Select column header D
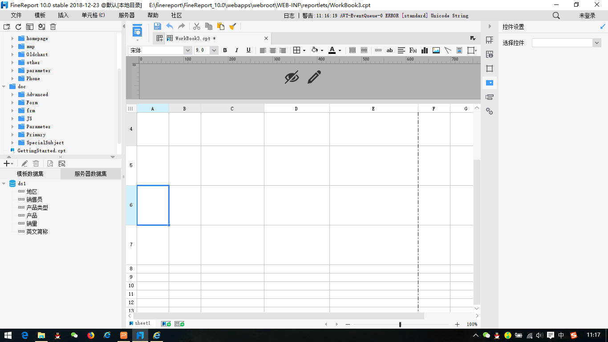The width and height of the screenshot is (608, 342). 296,108
